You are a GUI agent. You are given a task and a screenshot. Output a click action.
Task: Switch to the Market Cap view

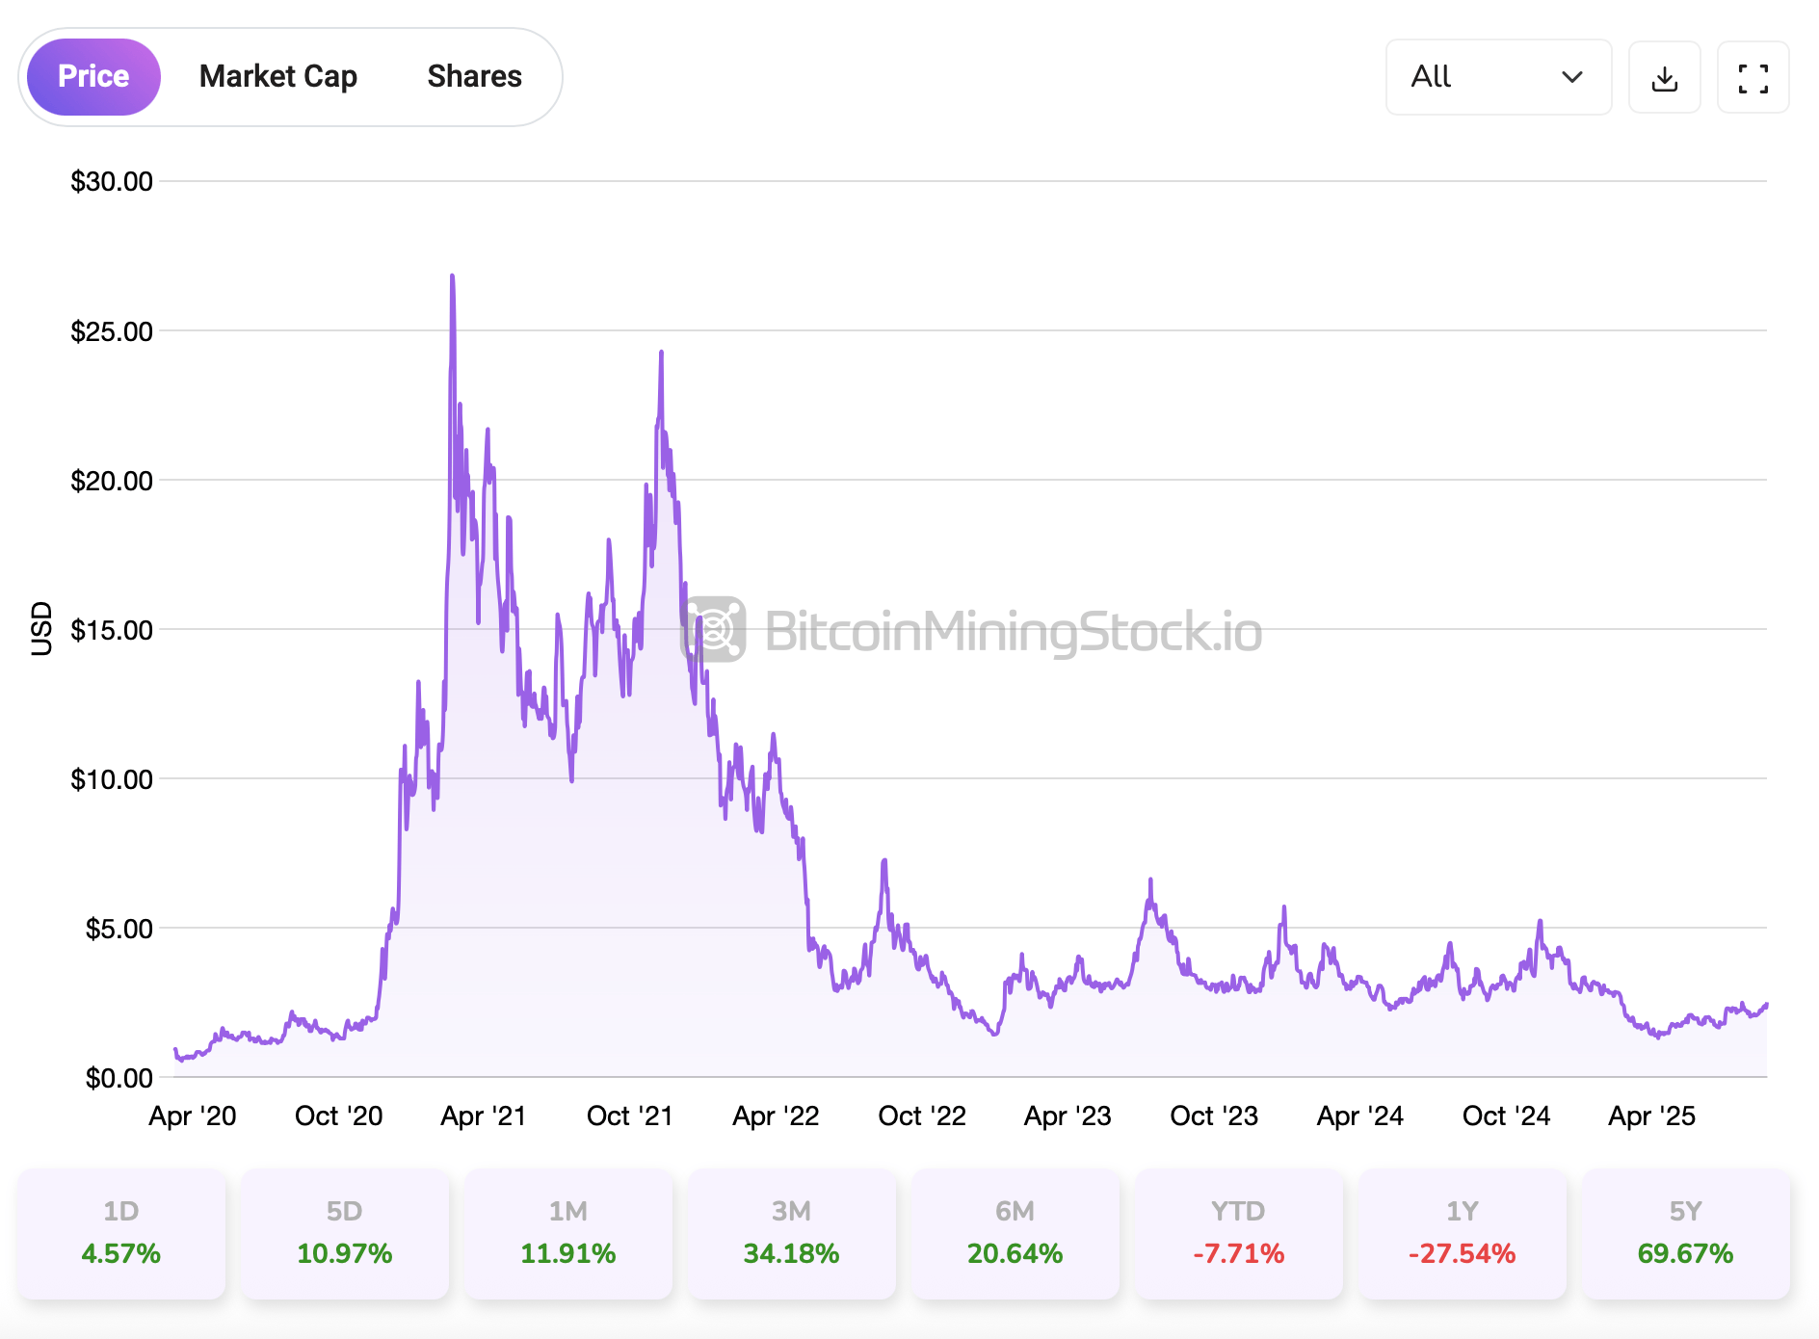277,76
